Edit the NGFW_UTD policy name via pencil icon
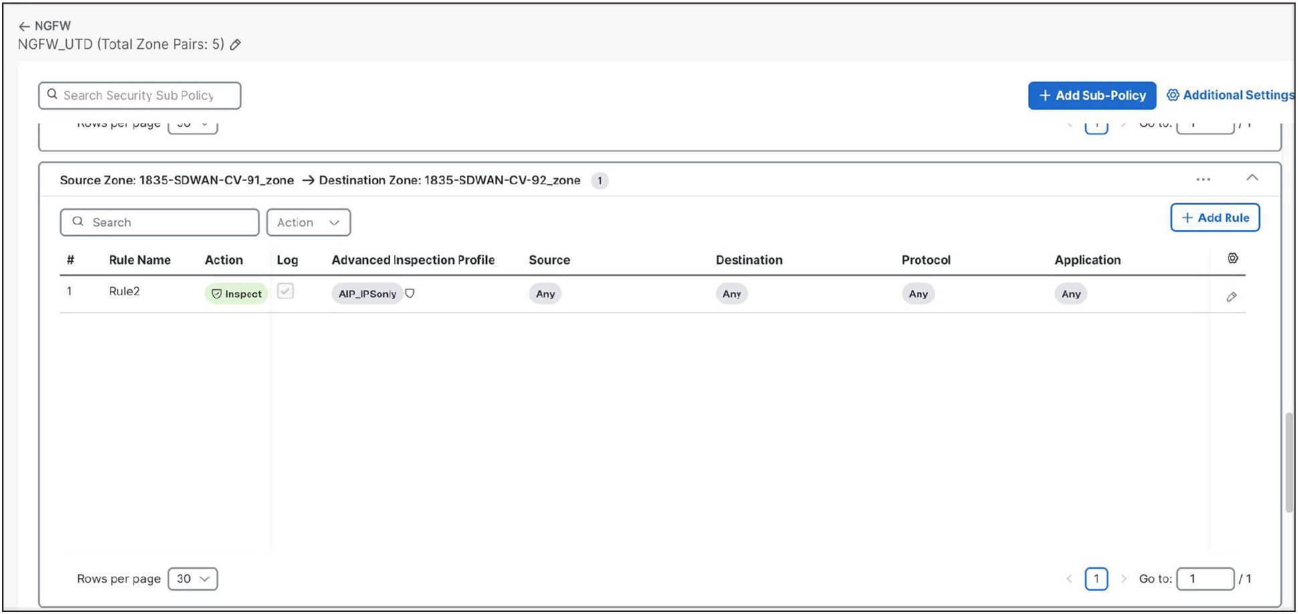The image size is (1298, 614). pos(235,44)
